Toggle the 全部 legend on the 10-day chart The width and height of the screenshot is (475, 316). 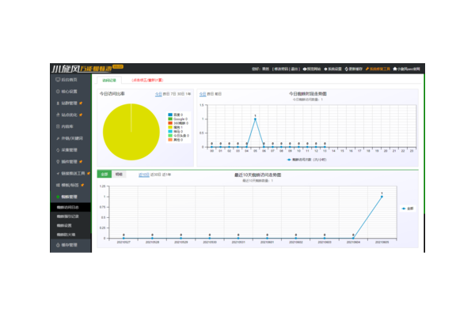pyautogui.click(x=405, y=209)
